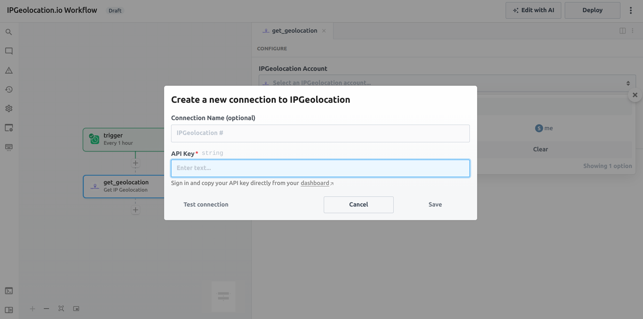This screenshot has width=643, height=319.
Task: Click the Cancel button in dialog
Action: point(359,205)
